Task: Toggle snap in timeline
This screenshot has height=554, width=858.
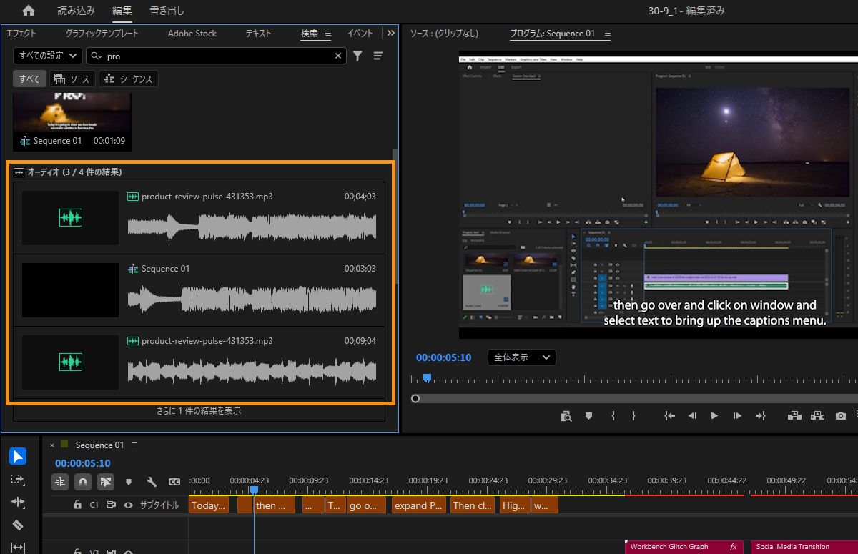Action: (83, 482)
